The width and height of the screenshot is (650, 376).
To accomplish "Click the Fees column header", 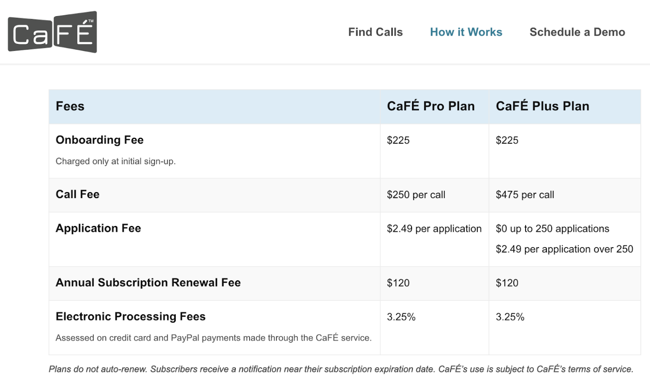I will point(70,106).
